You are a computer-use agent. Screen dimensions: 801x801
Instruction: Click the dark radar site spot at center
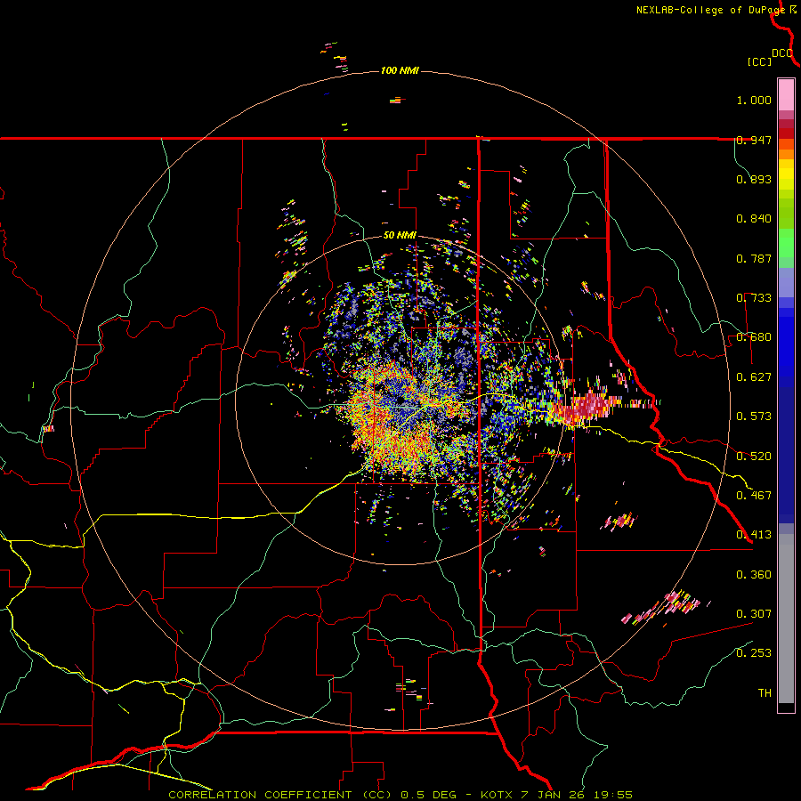click(x=400, y=399)
